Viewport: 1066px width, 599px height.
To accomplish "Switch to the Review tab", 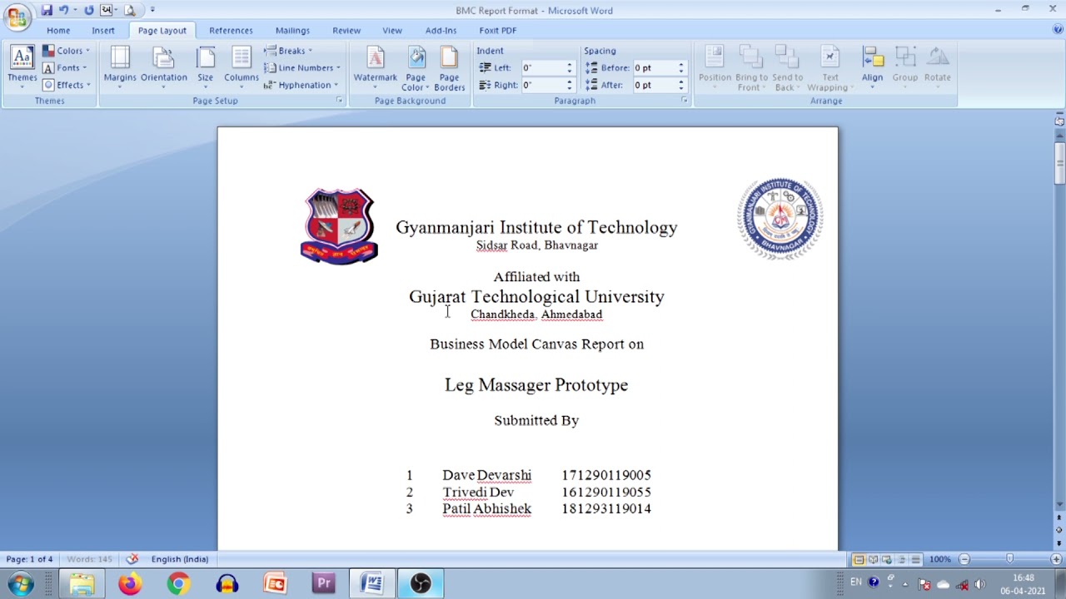I will 346,30.
